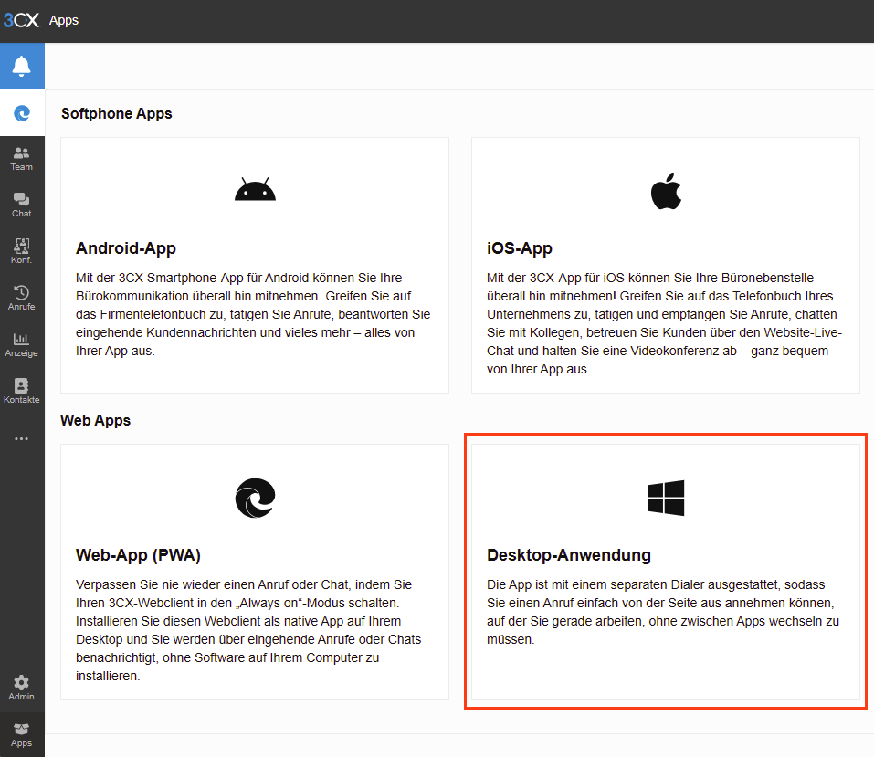Click the Apple logo on iOS-App card
Image resolution: width=874 pixels, height=757 pixels.
[666, 189]
